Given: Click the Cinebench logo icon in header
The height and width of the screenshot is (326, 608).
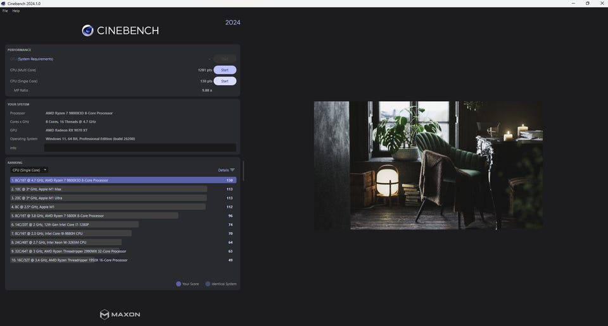Looking at the screenshot, I should click(87, 30).
